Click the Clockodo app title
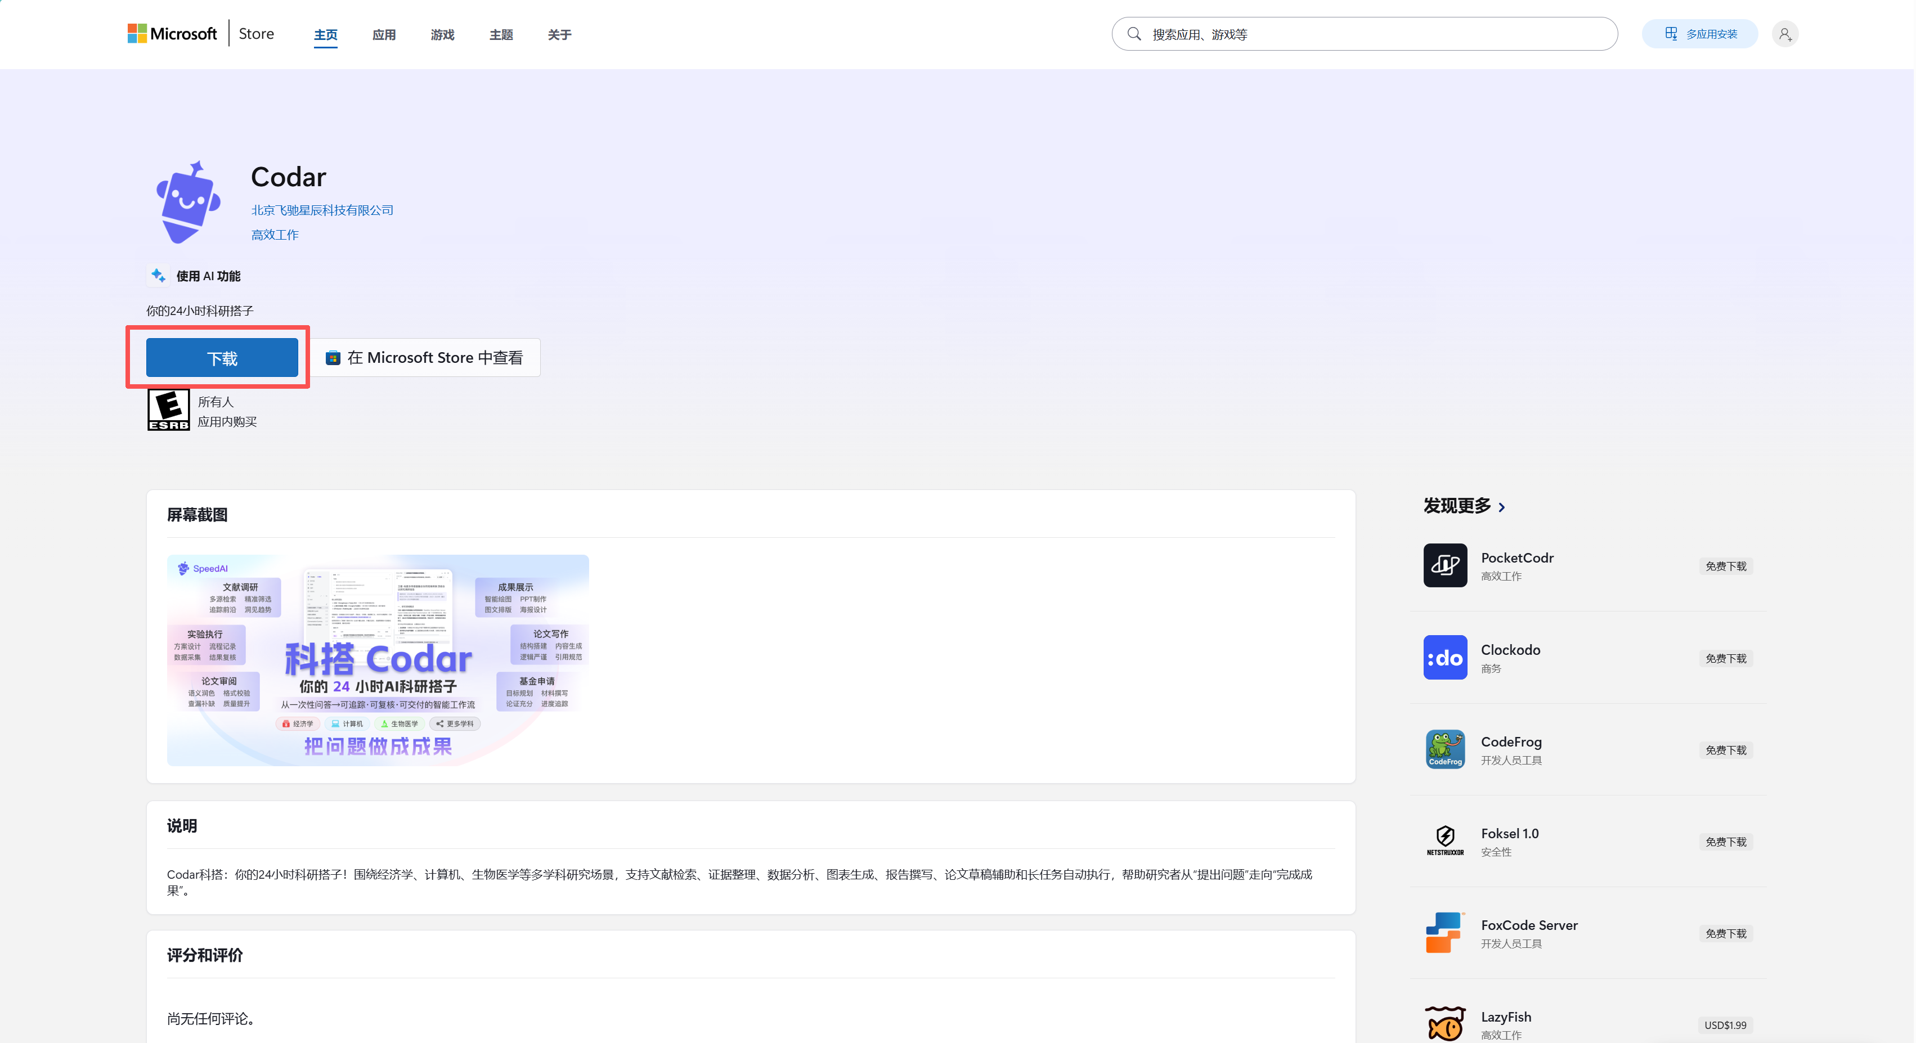This screenshot has height=1043, width=1916. (1511, 650)
